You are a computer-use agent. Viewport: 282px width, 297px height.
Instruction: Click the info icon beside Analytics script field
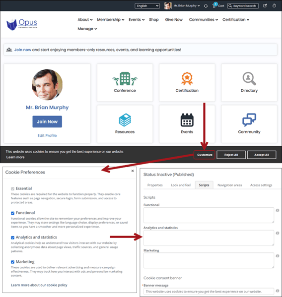pyautogui.click(x=277, y=233)
